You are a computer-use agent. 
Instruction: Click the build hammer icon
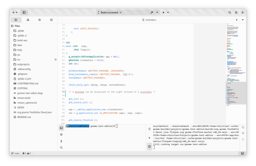pyautogui.click(x=152, y=13)
